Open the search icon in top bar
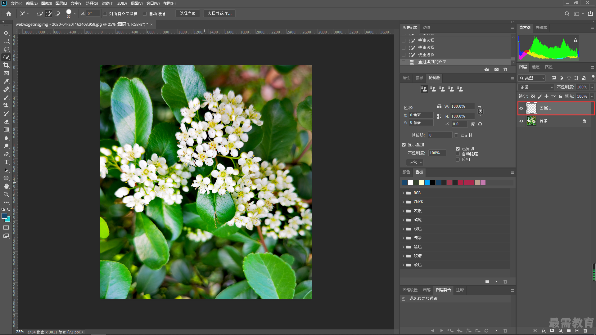Viewport: 596px width, 335px height. 567,14
